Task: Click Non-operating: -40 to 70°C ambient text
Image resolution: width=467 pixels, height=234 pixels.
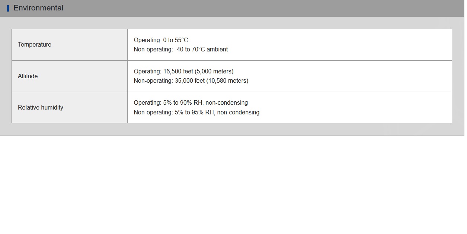Action: pyautogui.click(x=181, y=49)
